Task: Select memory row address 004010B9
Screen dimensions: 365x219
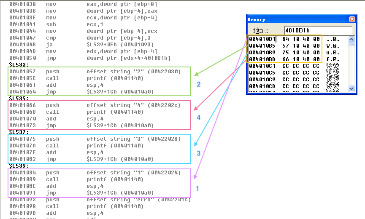Action: coord(262,53)
